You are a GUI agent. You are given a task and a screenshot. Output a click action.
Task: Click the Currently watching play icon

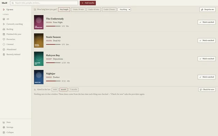point(4,24)
